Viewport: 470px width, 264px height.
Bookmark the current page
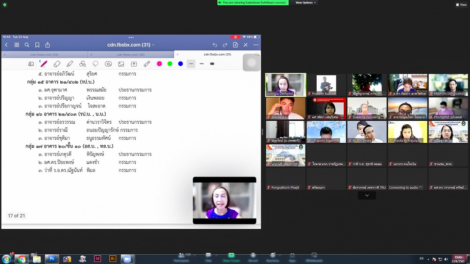pyautogui.click(x=37, y=45)
